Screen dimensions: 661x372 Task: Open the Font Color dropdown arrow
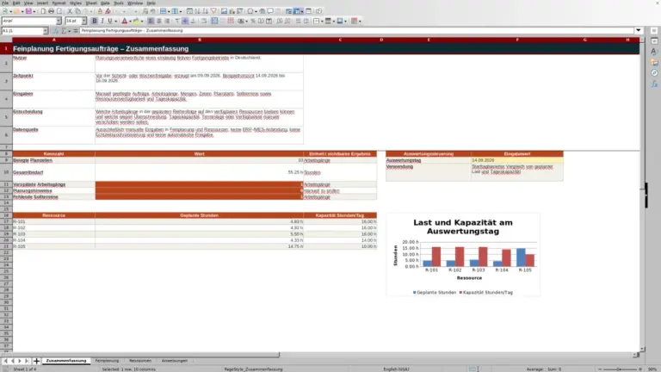click(x=130, y=21)
